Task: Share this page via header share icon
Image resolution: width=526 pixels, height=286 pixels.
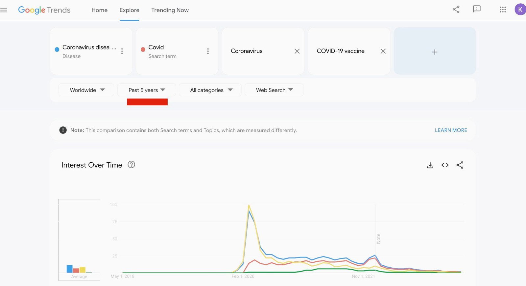Action: pos(456,10)
